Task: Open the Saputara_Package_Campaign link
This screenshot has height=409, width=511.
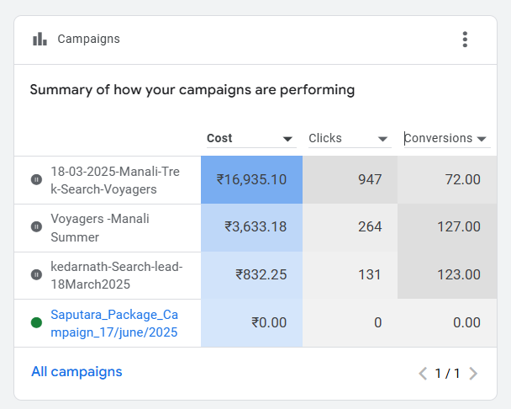Action: (114, 322)
